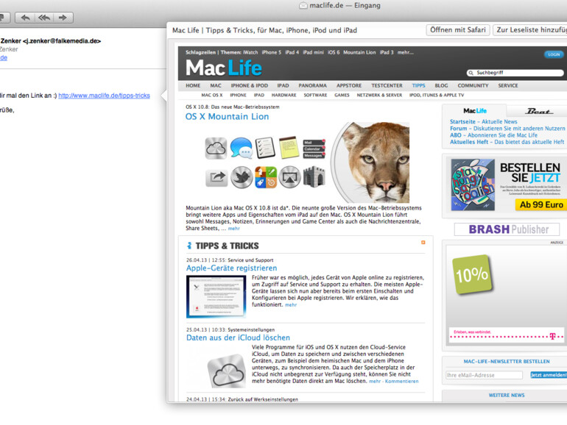The width and height of the screenshot is (567, 425).
Task: Click the iCloud article thumbnail
Action: 226,371
